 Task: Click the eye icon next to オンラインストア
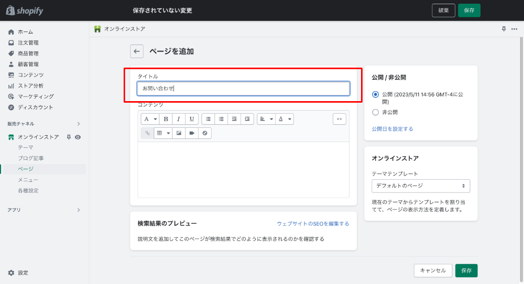point(78,137)
